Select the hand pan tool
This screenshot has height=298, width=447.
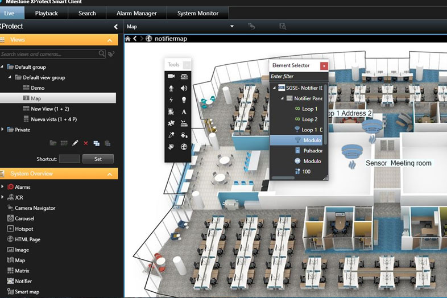coord(171,147)
